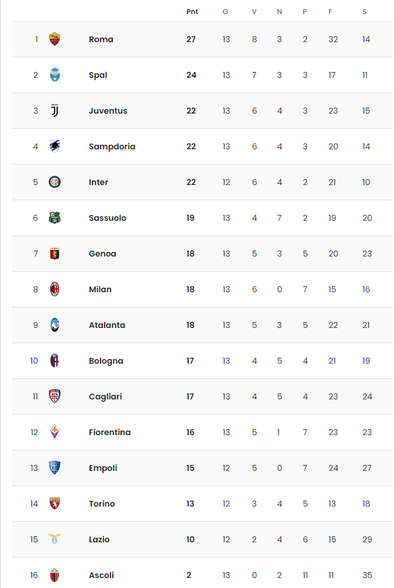Click the Spal team crest icon
Screen dimensions: 394x588
tap(54, 75)
